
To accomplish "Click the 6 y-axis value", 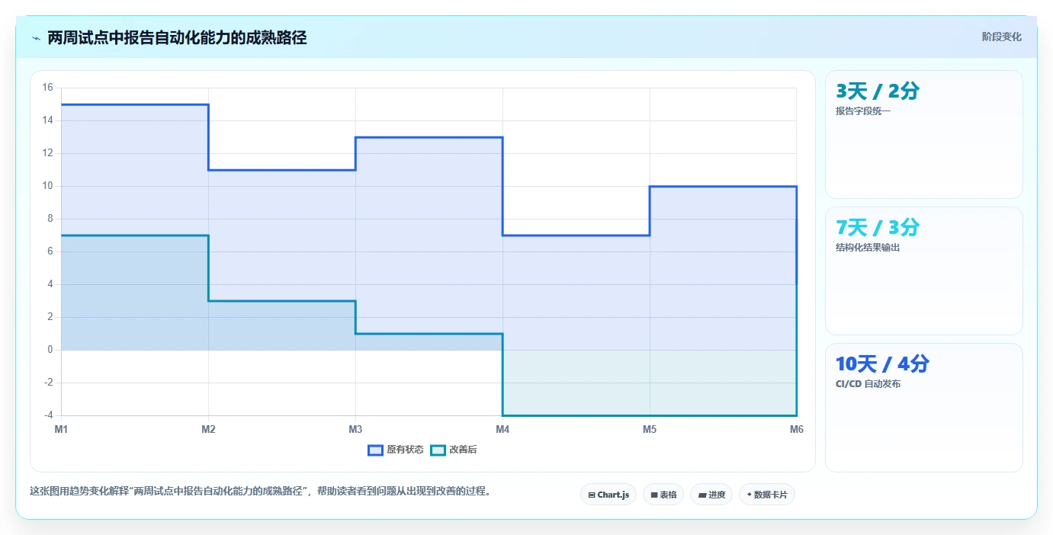I will click(50, 251).
